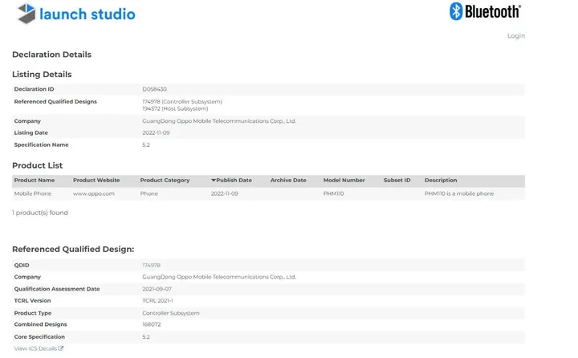Screen dimensions: 578x358
Task: Click the Subset ID column header
Action: point(397,181)
